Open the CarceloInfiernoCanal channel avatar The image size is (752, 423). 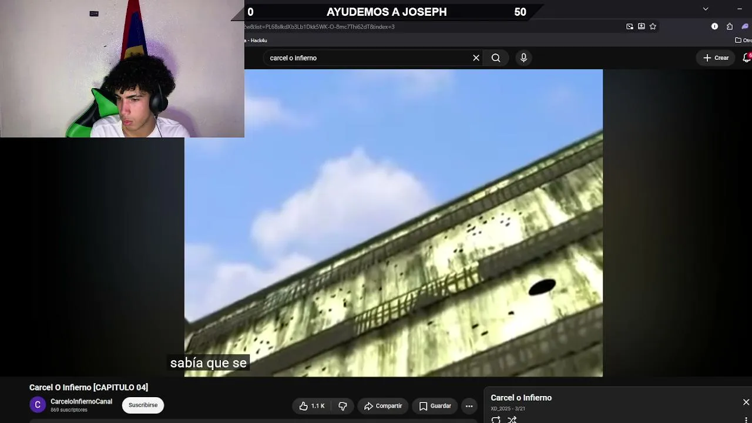[x=38, y=405]
